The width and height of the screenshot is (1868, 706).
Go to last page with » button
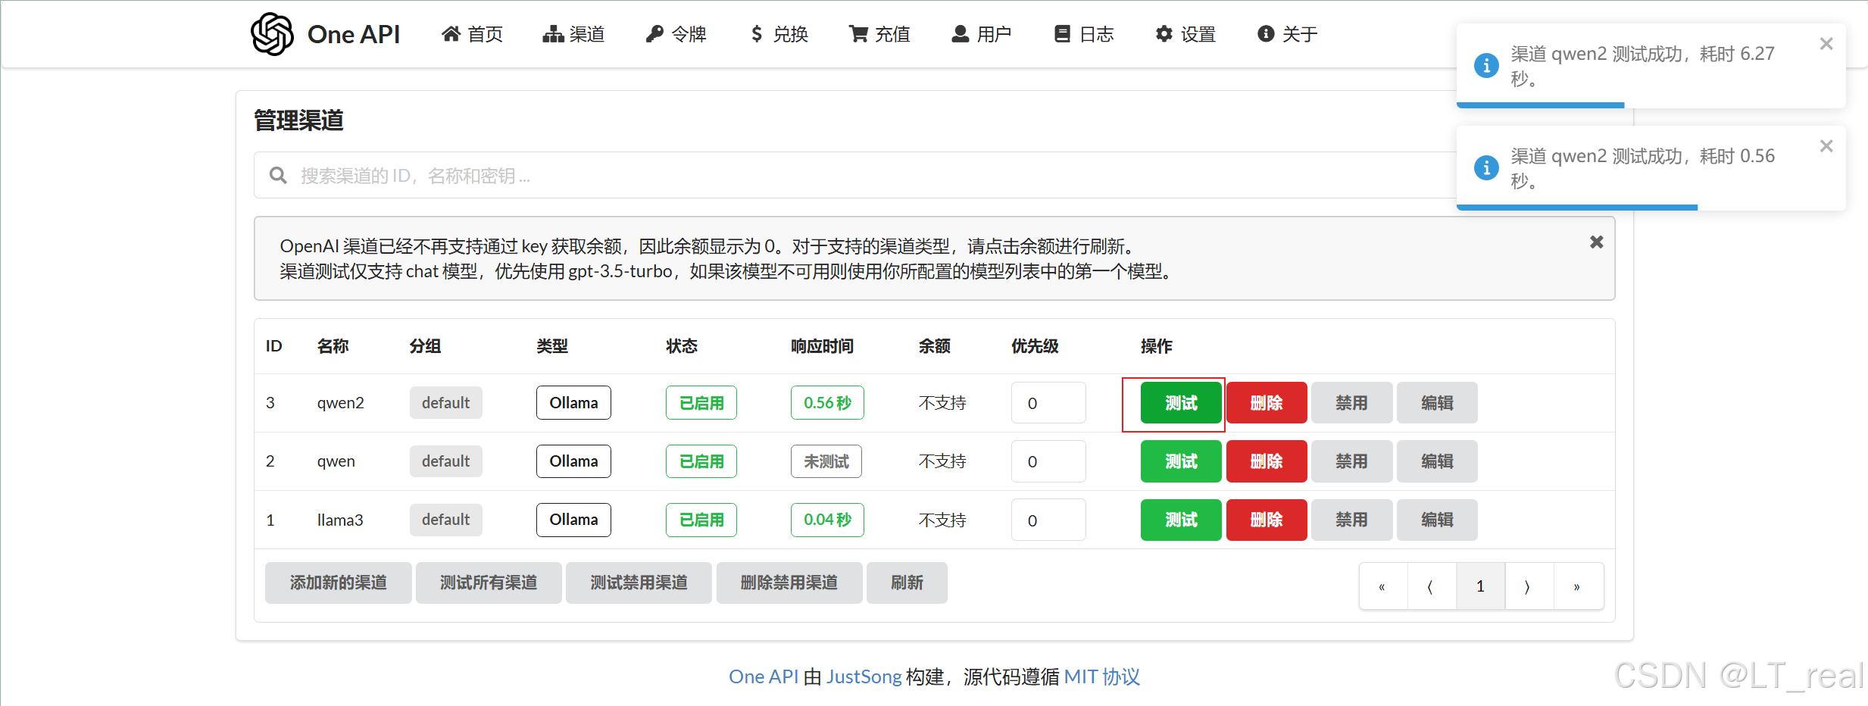[x=1578, y=586]
